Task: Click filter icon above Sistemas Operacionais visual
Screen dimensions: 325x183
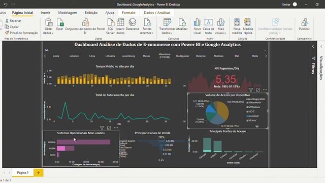Action: point(102,128)
